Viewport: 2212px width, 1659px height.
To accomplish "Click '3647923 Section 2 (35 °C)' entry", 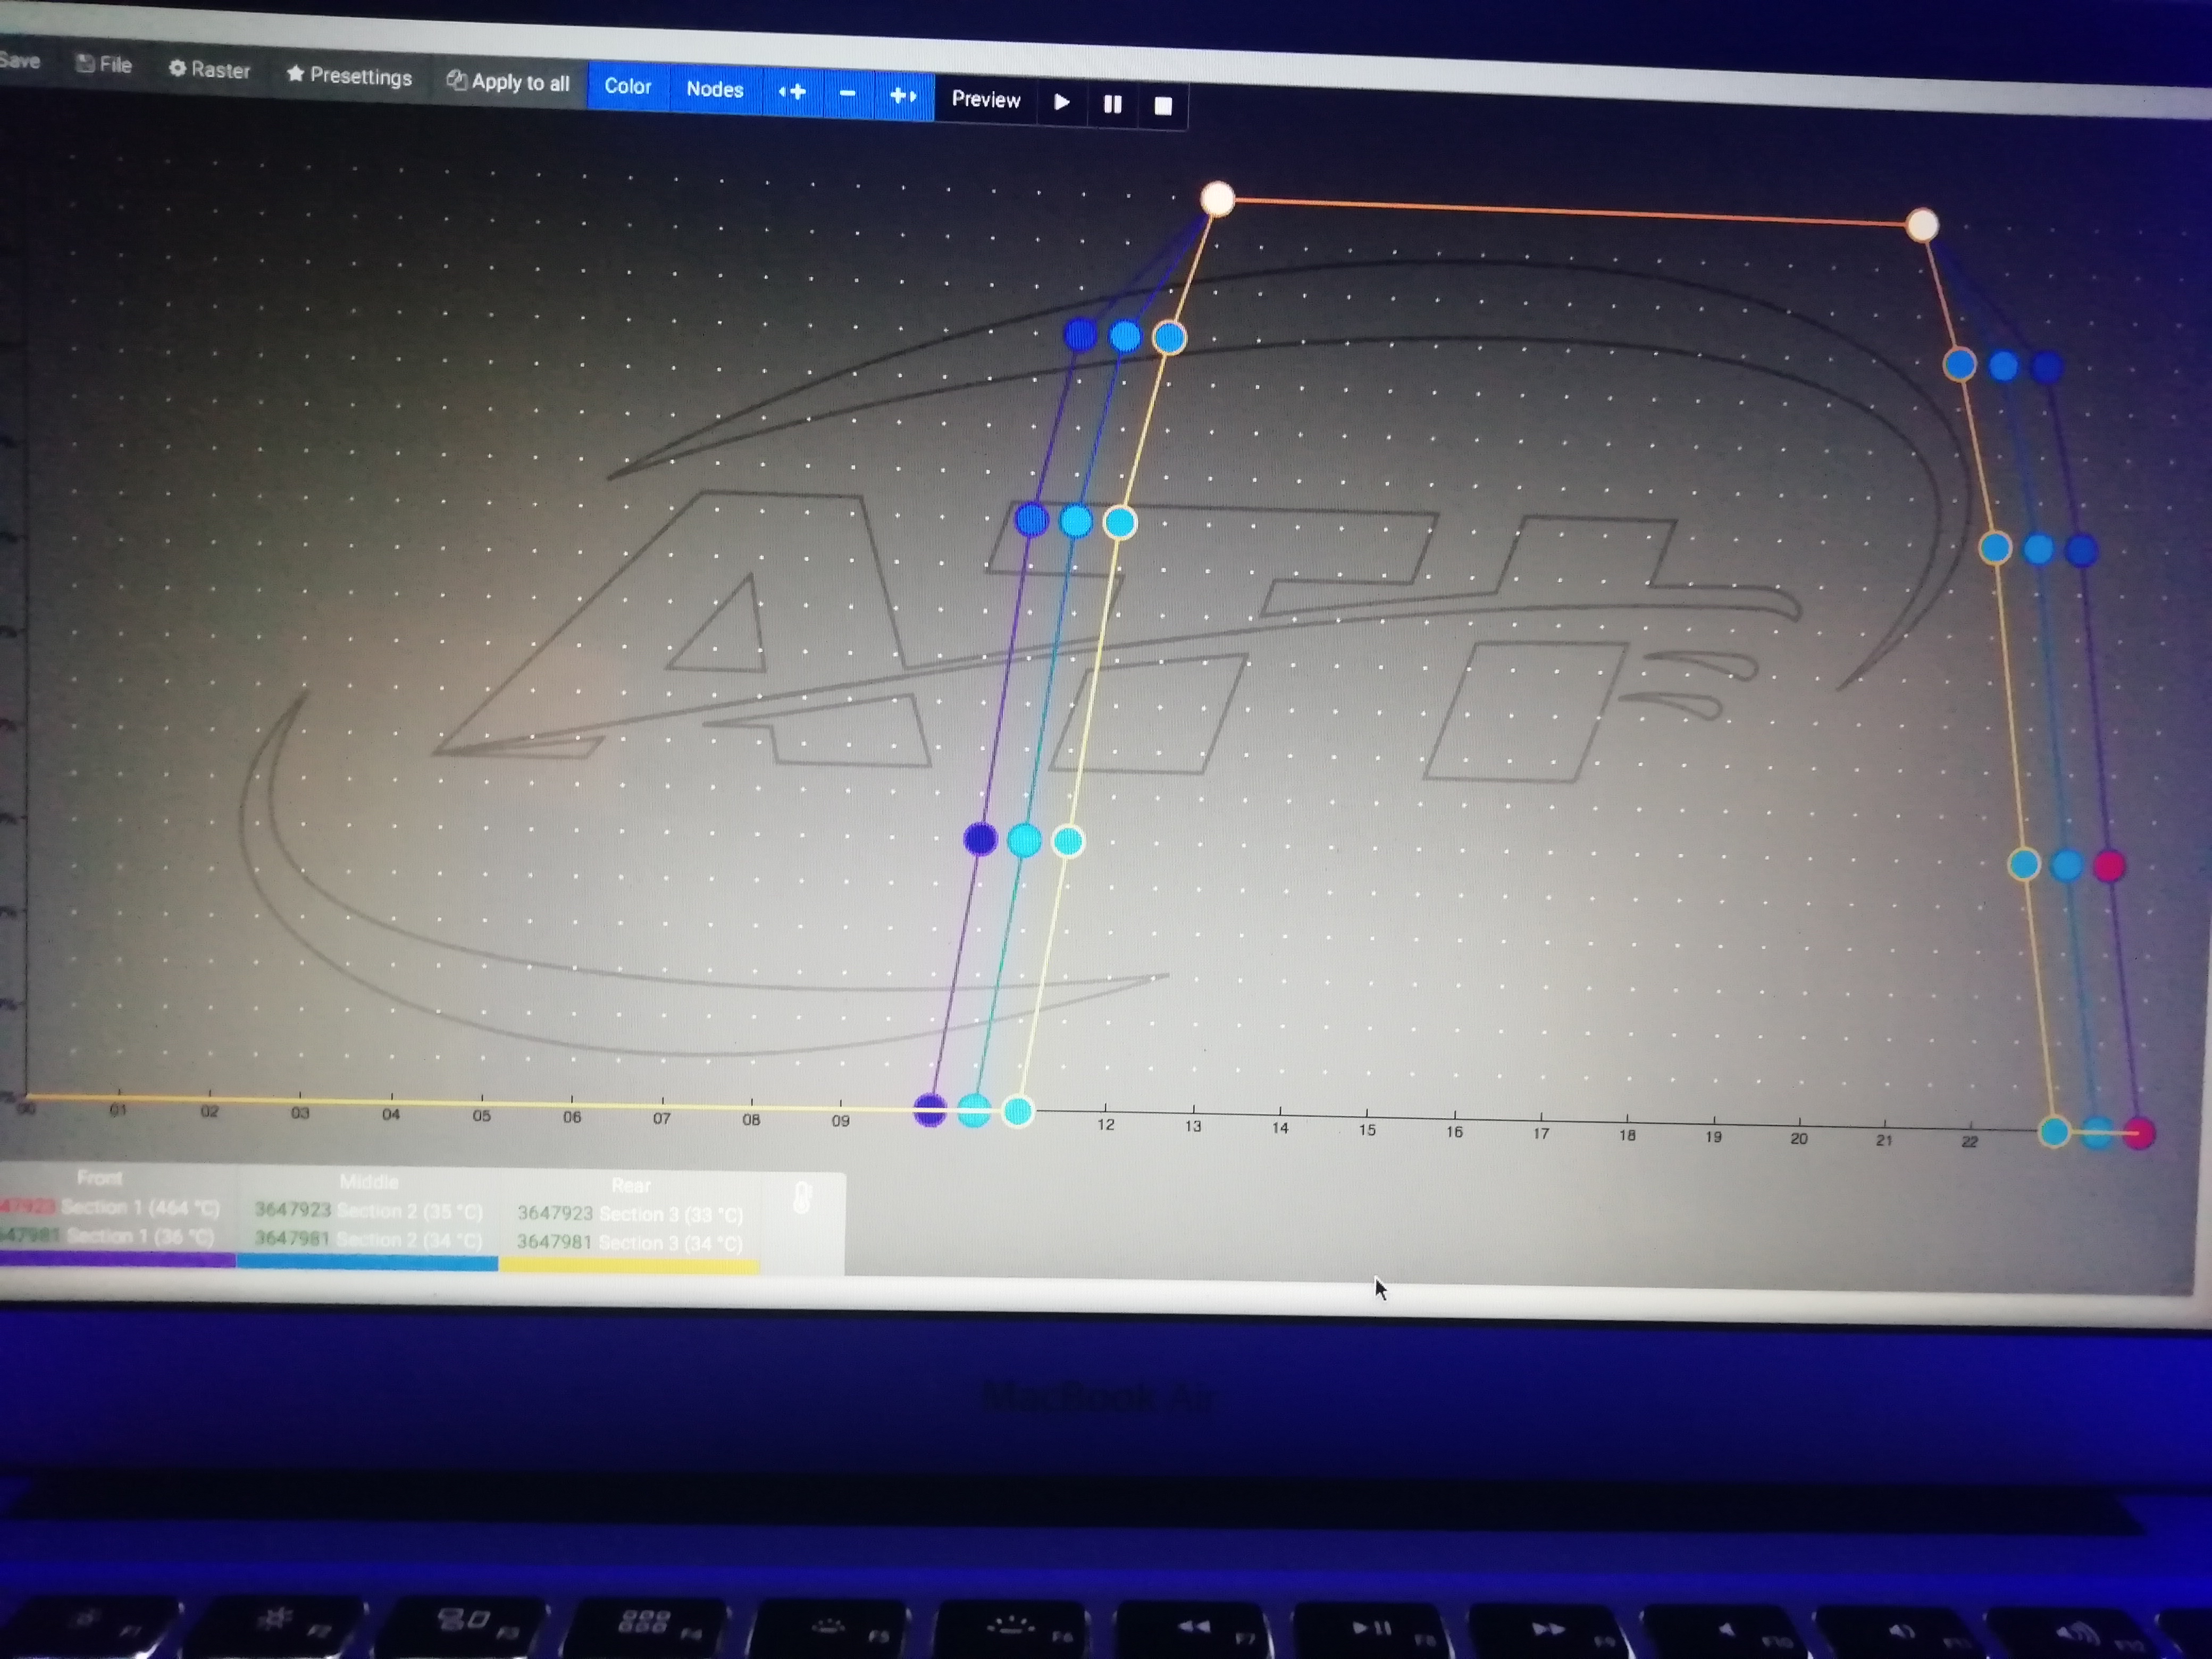I will pos(369,1211).
